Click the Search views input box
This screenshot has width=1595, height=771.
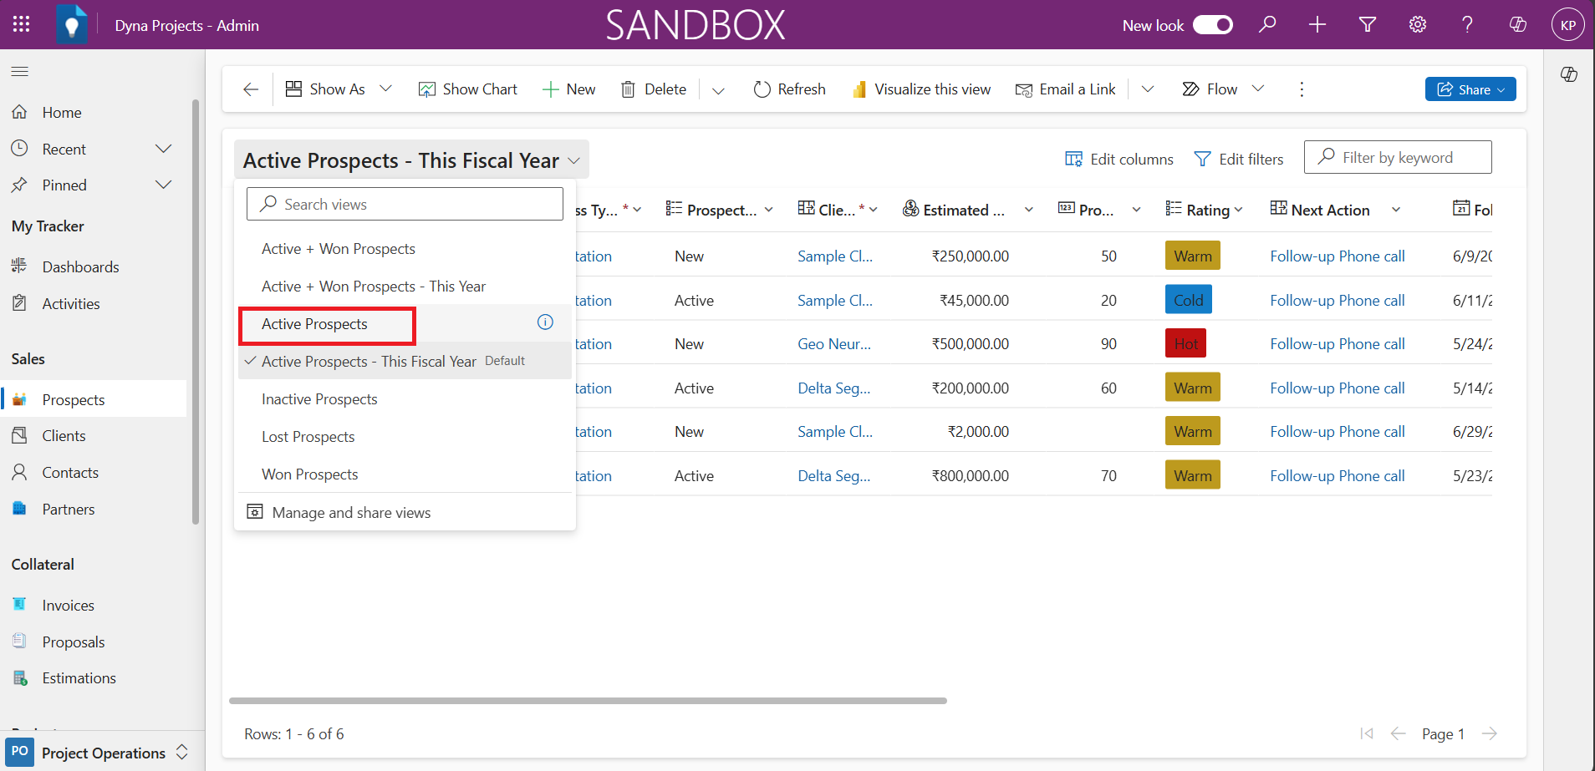405,204
